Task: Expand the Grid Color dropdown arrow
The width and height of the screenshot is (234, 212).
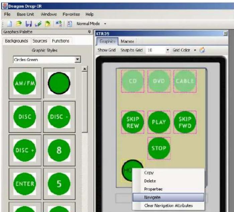Action: pyautogui.click(x=195, y=50)
